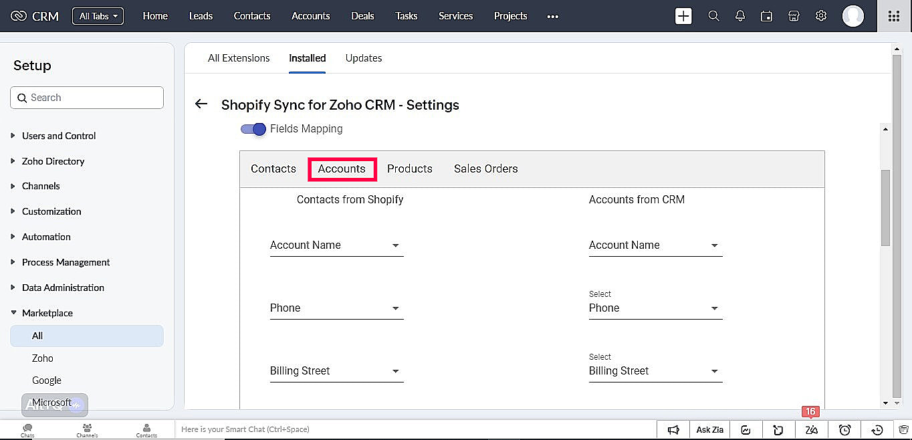Go to Services module

[x=456, y=16]
